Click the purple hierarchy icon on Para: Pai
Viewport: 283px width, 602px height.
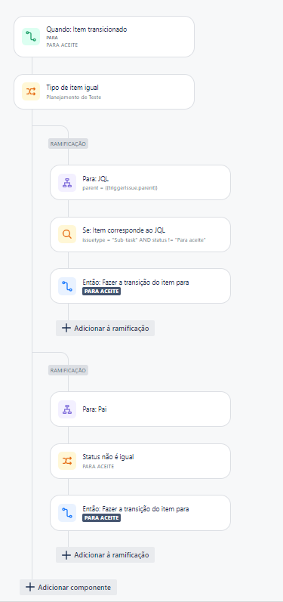[67, 409]
